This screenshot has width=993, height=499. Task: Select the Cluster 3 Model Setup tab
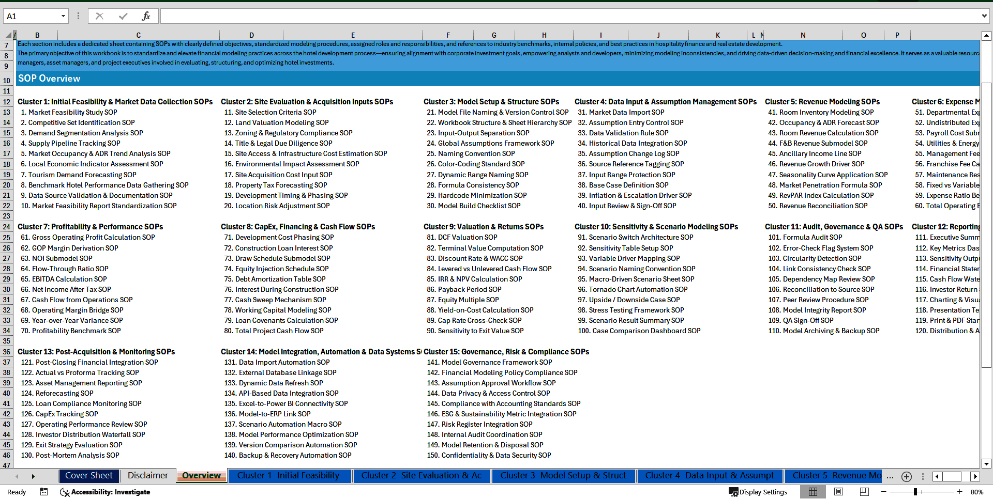pyautogui.click(x=563, y=475)
